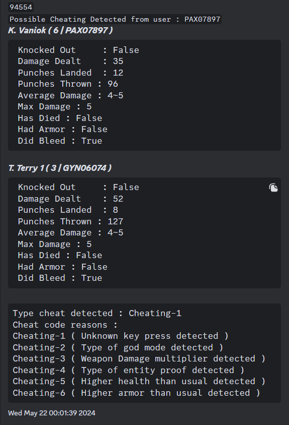Select the Higher armor than usual line
Viewport: 289px width, 425px height.
(x=136, y=393)
